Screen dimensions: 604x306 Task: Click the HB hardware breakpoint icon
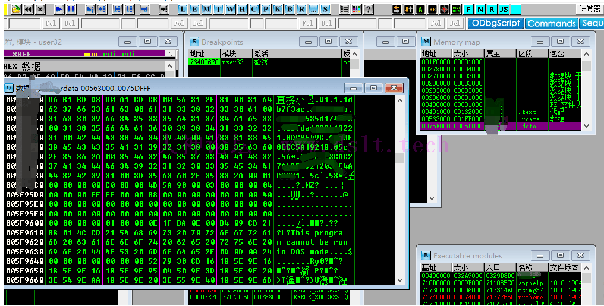pos(432,9)
